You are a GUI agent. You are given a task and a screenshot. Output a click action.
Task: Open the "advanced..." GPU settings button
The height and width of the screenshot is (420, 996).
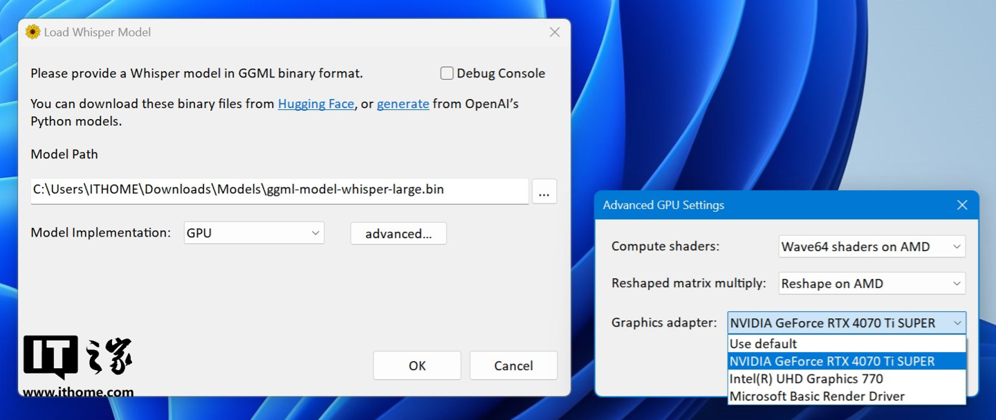tap(398, 234)
